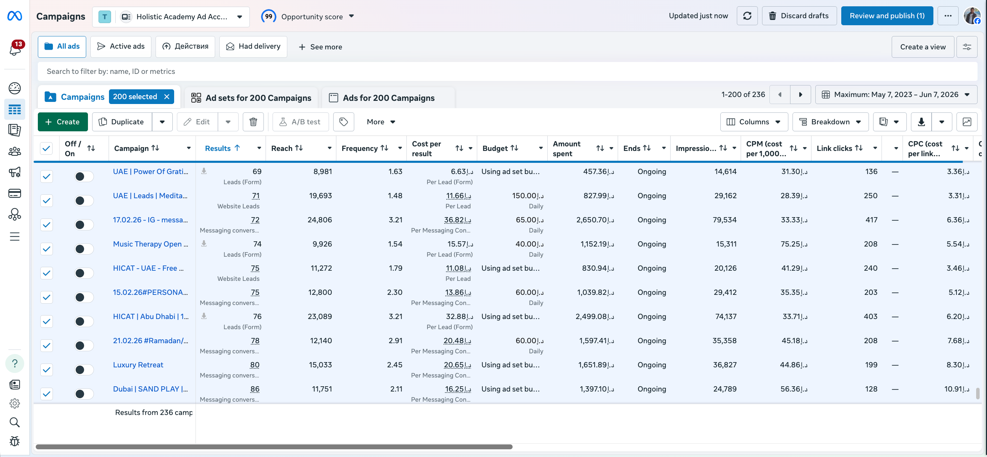Open Audiences people icon in sidebar
Image resolution: width=987 pixels, height=457 pixels.
coord(15,151)
